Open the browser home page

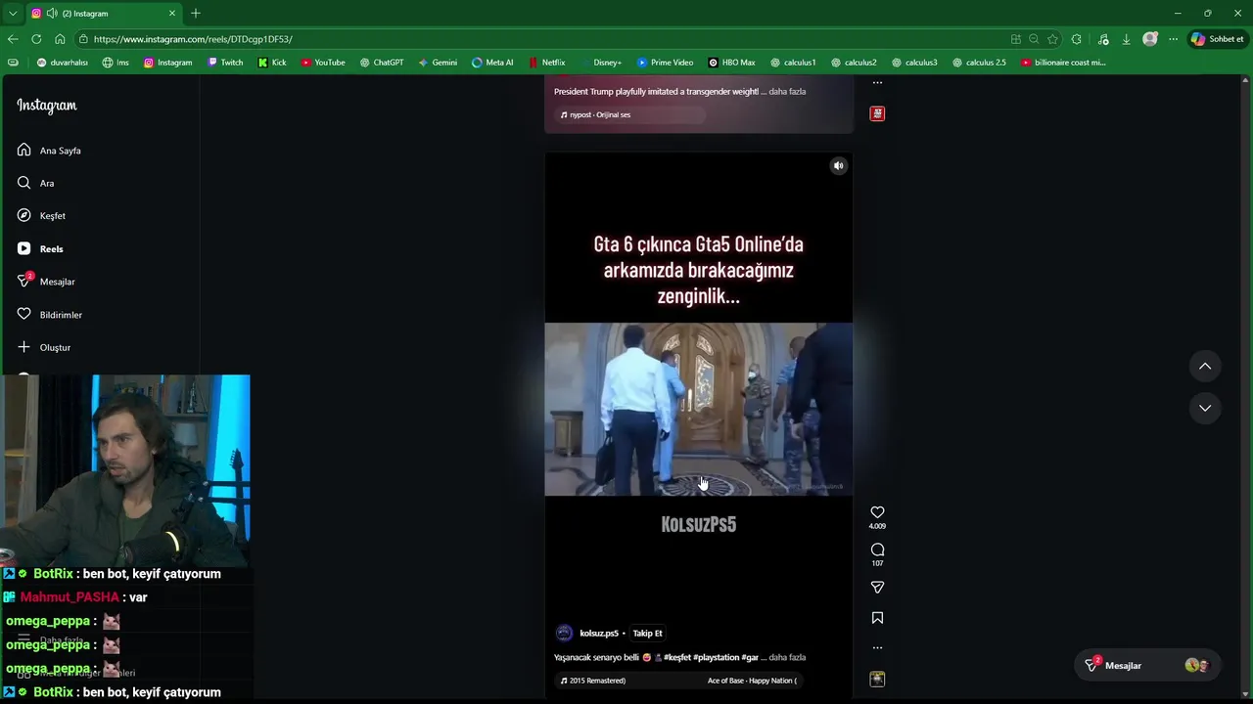click(60, 39)
